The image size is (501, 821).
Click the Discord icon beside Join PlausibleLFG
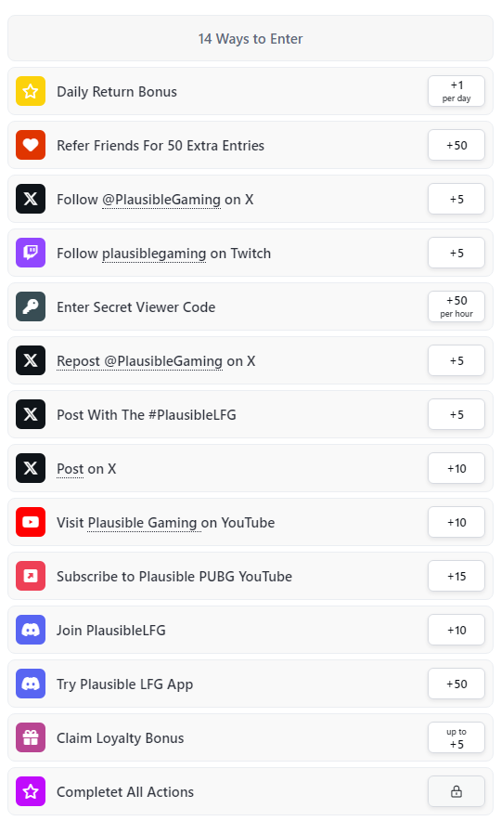click(31, 630)
